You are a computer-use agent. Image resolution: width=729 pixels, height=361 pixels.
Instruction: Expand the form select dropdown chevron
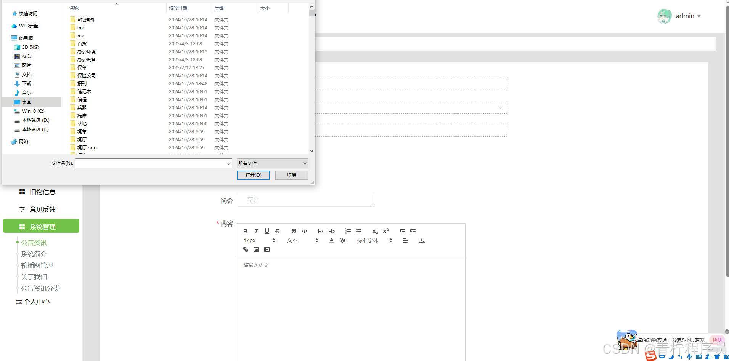(500, 107)
